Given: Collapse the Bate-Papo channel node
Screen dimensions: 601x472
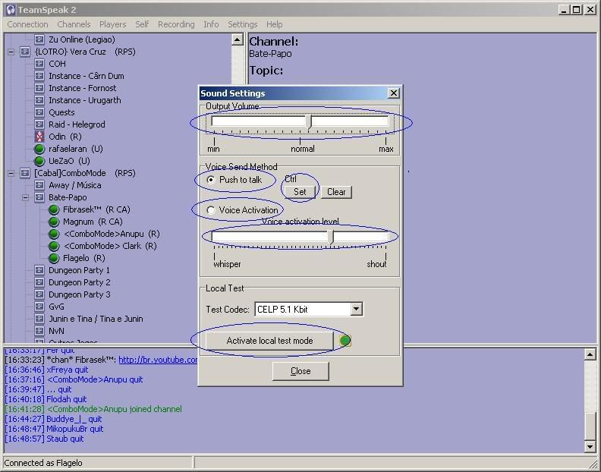Looking at the screenshot, I should point(25,197).
